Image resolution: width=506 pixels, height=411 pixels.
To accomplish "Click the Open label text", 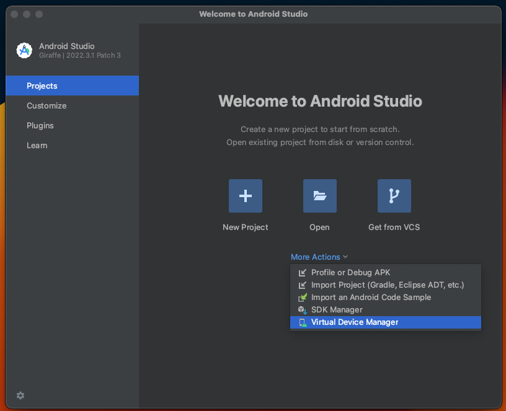I will pyautogui.click(x=319, y=227).
